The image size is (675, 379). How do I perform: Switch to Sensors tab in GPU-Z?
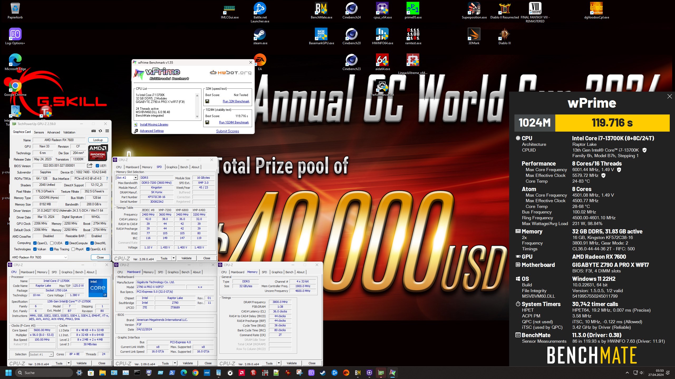pyautogui.click(x=39, y=132)
